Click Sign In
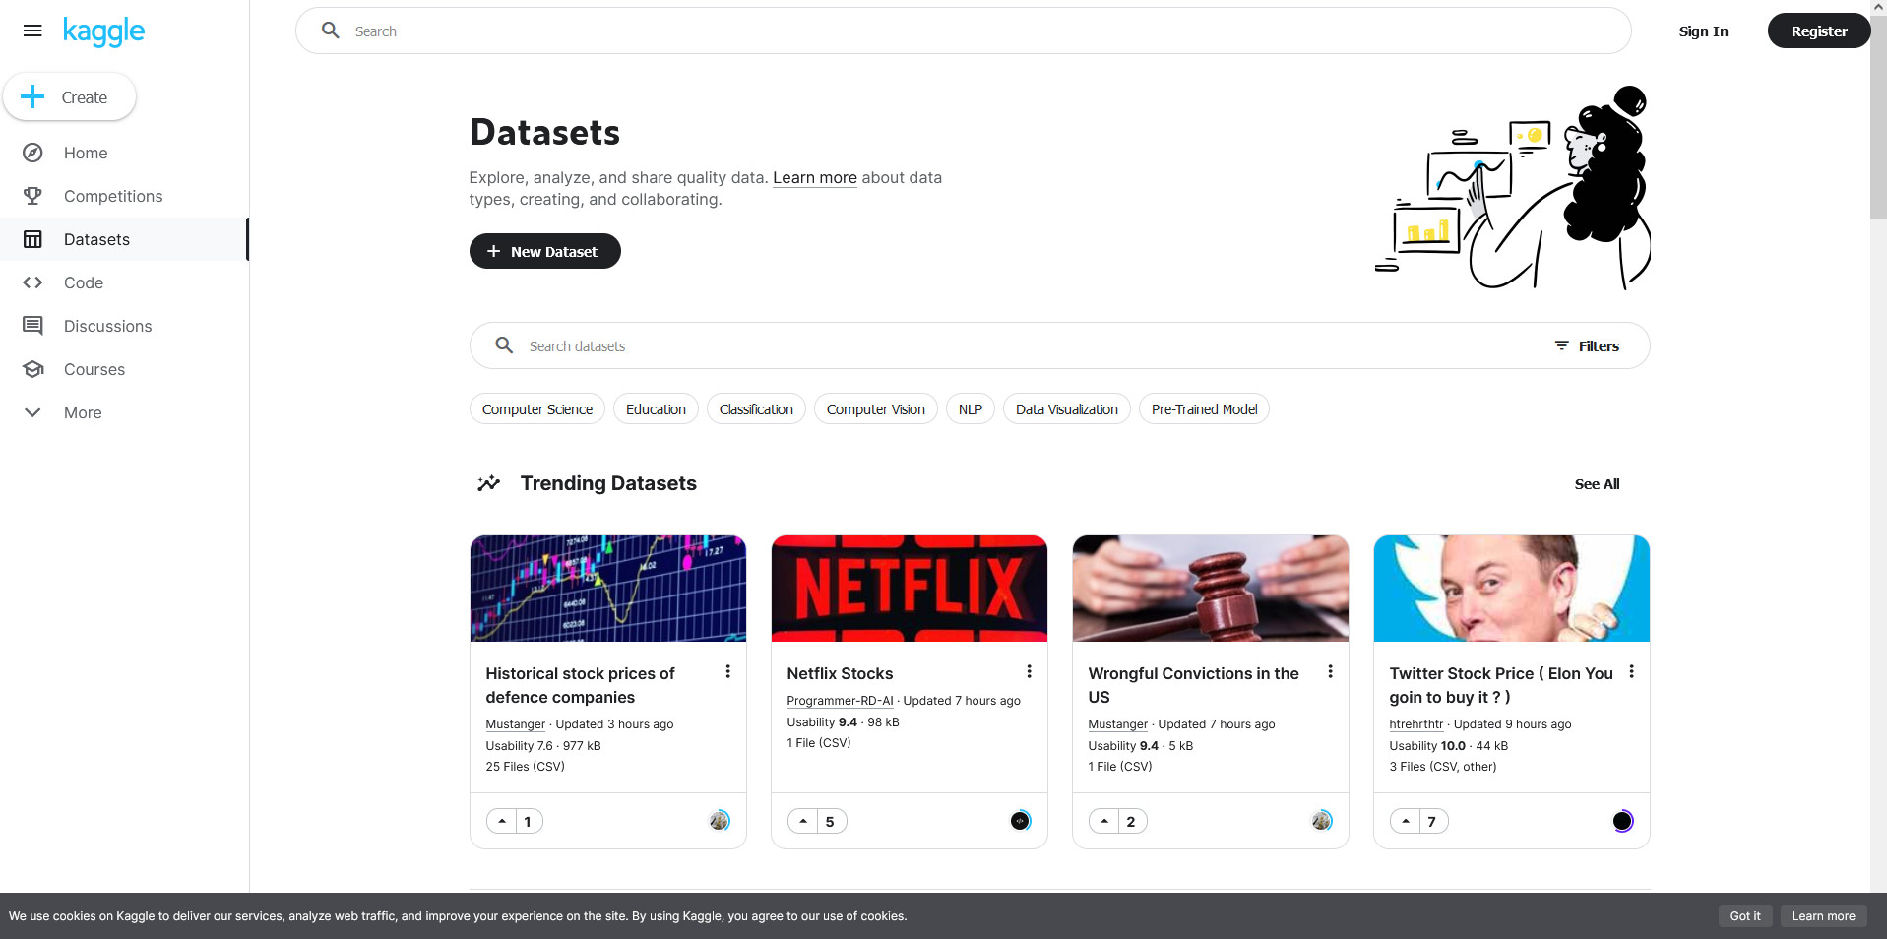Screen dimensions: 1887x939 click(1703, 31)
